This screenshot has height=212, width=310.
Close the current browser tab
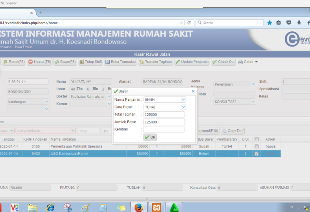click(31, 13)
